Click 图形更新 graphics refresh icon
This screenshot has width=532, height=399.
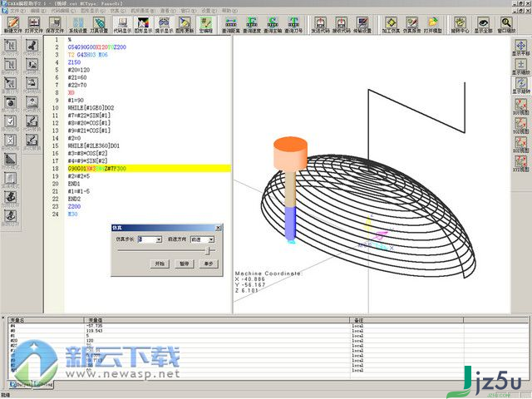(x=185, y=24)
